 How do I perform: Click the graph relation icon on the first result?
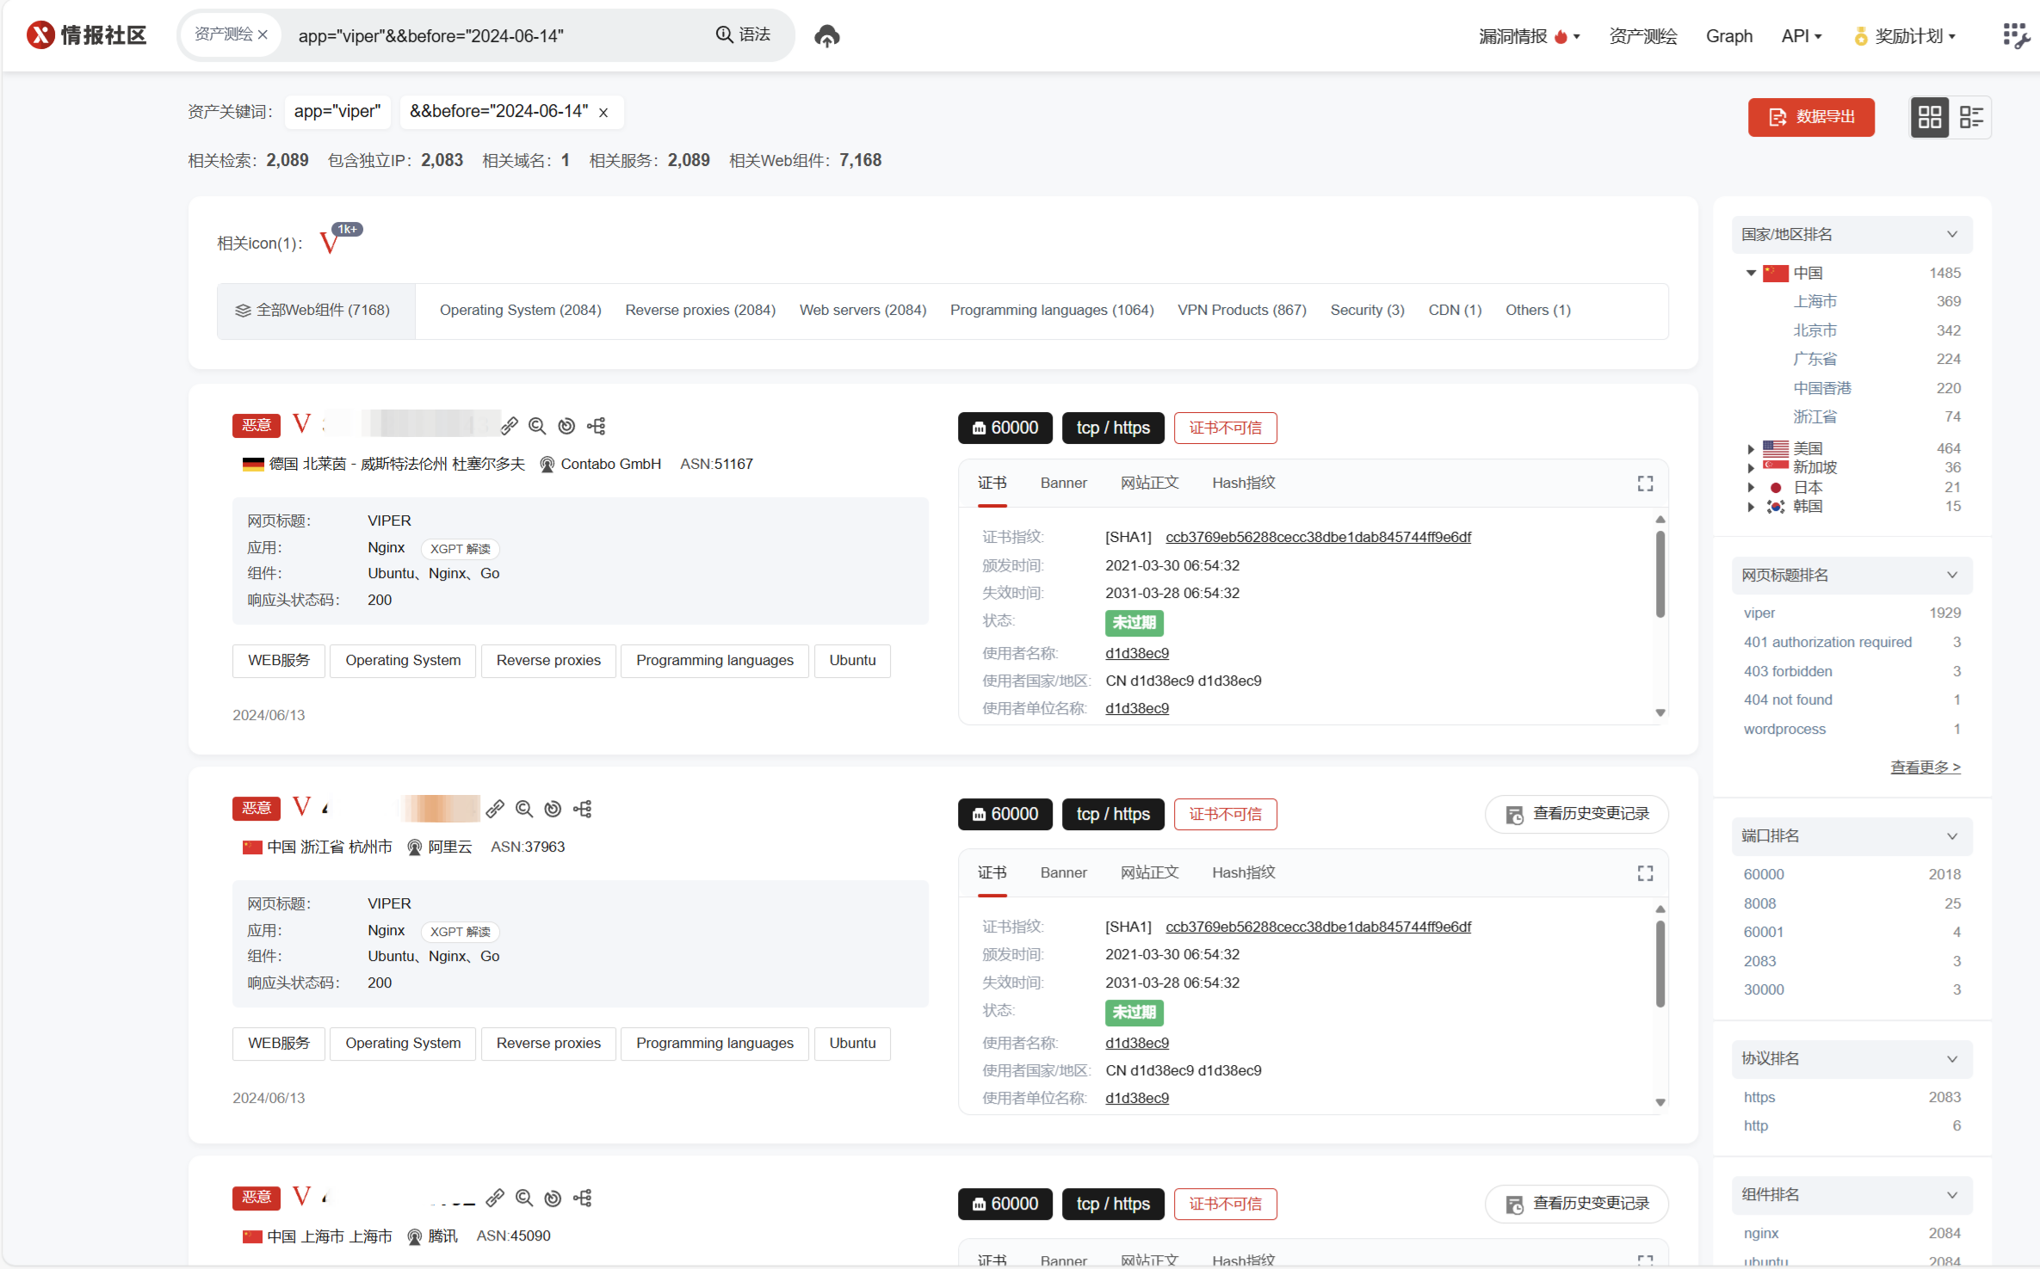(x=597, y=426)
